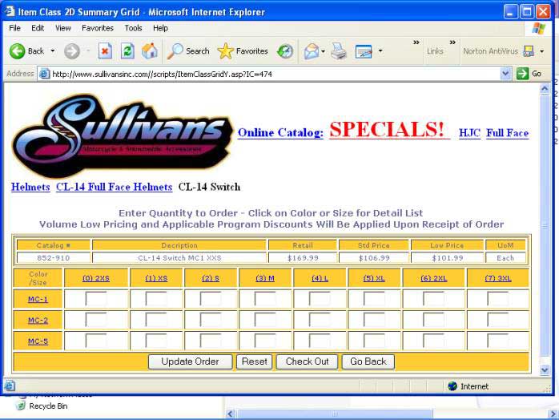
Task: Open the Norton AntiVirus dropdown arrow
Action: [x=542, y=51]
